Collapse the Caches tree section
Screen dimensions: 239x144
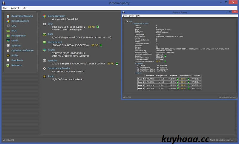pos(136,64)
